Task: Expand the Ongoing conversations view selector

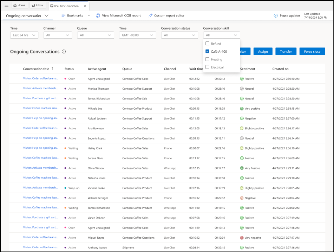Action: click(46, 16)
